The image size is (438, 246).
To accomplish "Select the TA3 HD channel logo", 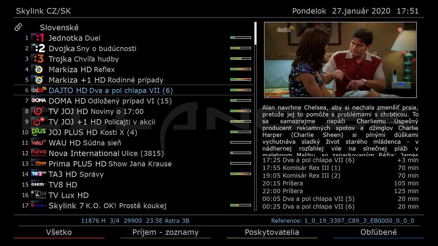I will 38,174.
